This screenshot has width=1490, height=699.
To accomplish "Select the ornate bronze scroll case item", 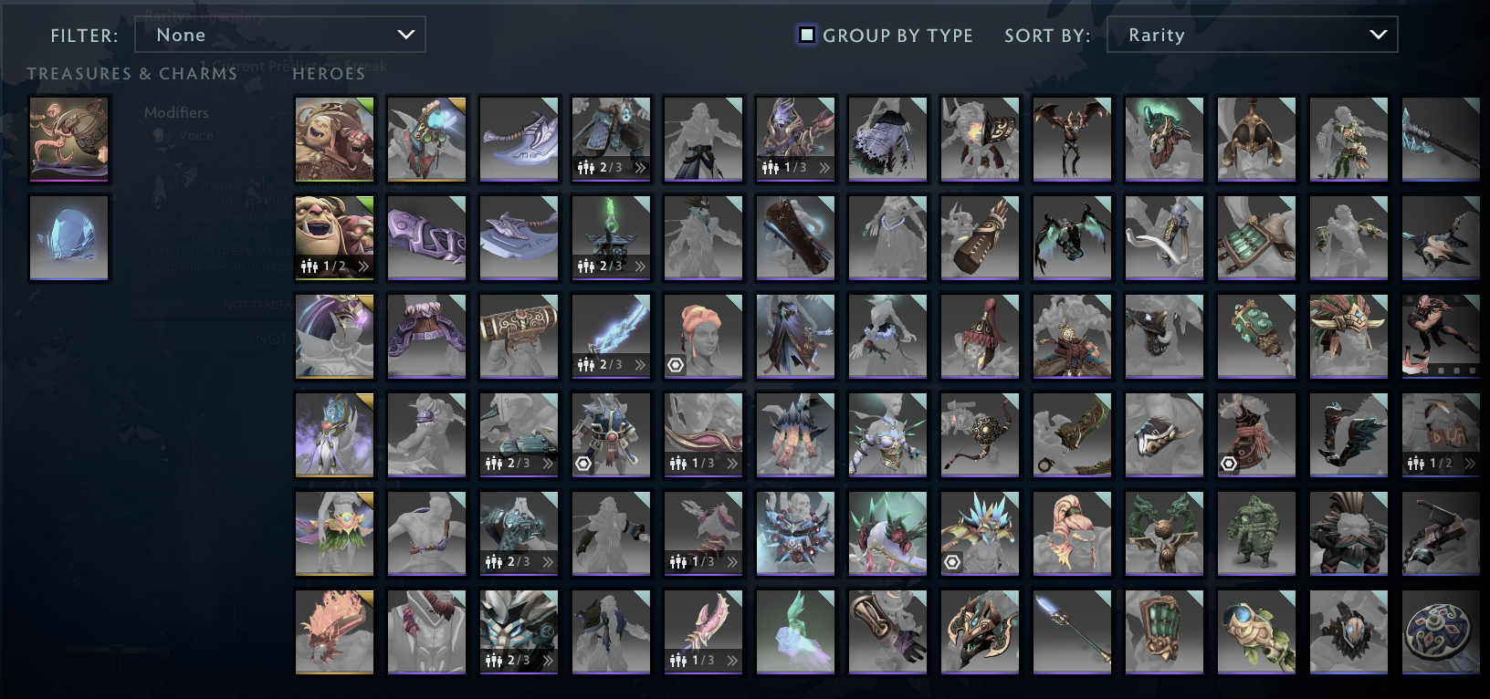I will (x=519, y=337).
